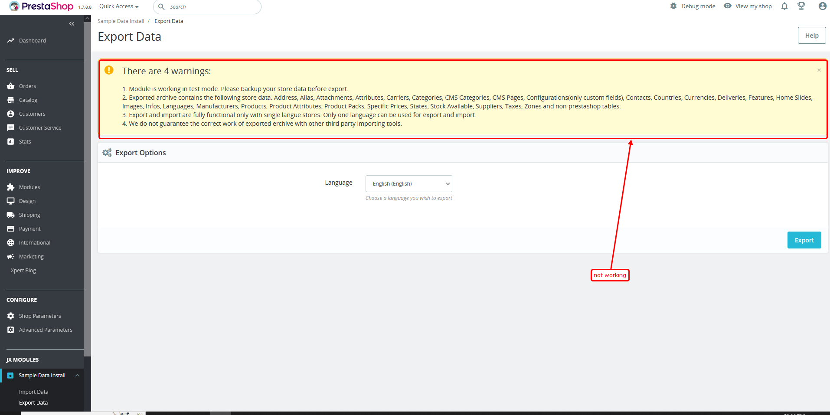Click the Customers person icon
The width and height of the screenshot is (830, 415).
click(11, 114)
